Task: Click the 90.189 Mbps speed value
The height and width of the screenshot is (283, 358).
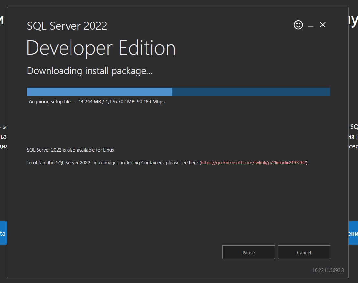Action: 151,102
